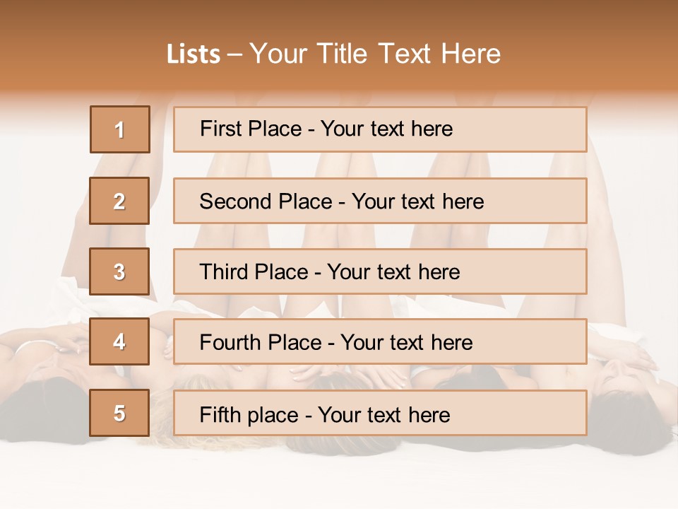Select the number 4 square
The height and width of the screenshot is (509, 678).
coord(119,341)
